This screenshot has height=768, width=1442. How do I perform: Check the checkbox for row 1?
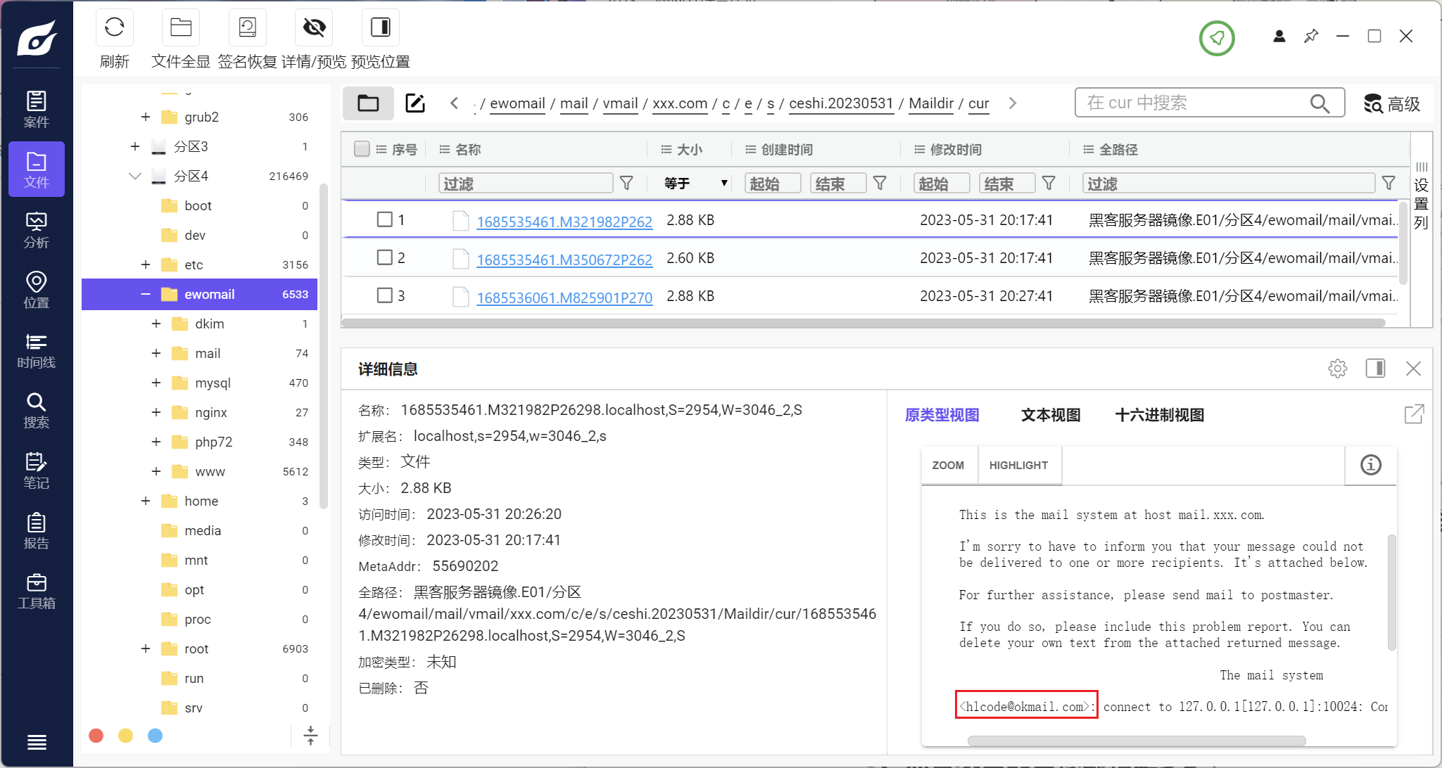[384, 219]
